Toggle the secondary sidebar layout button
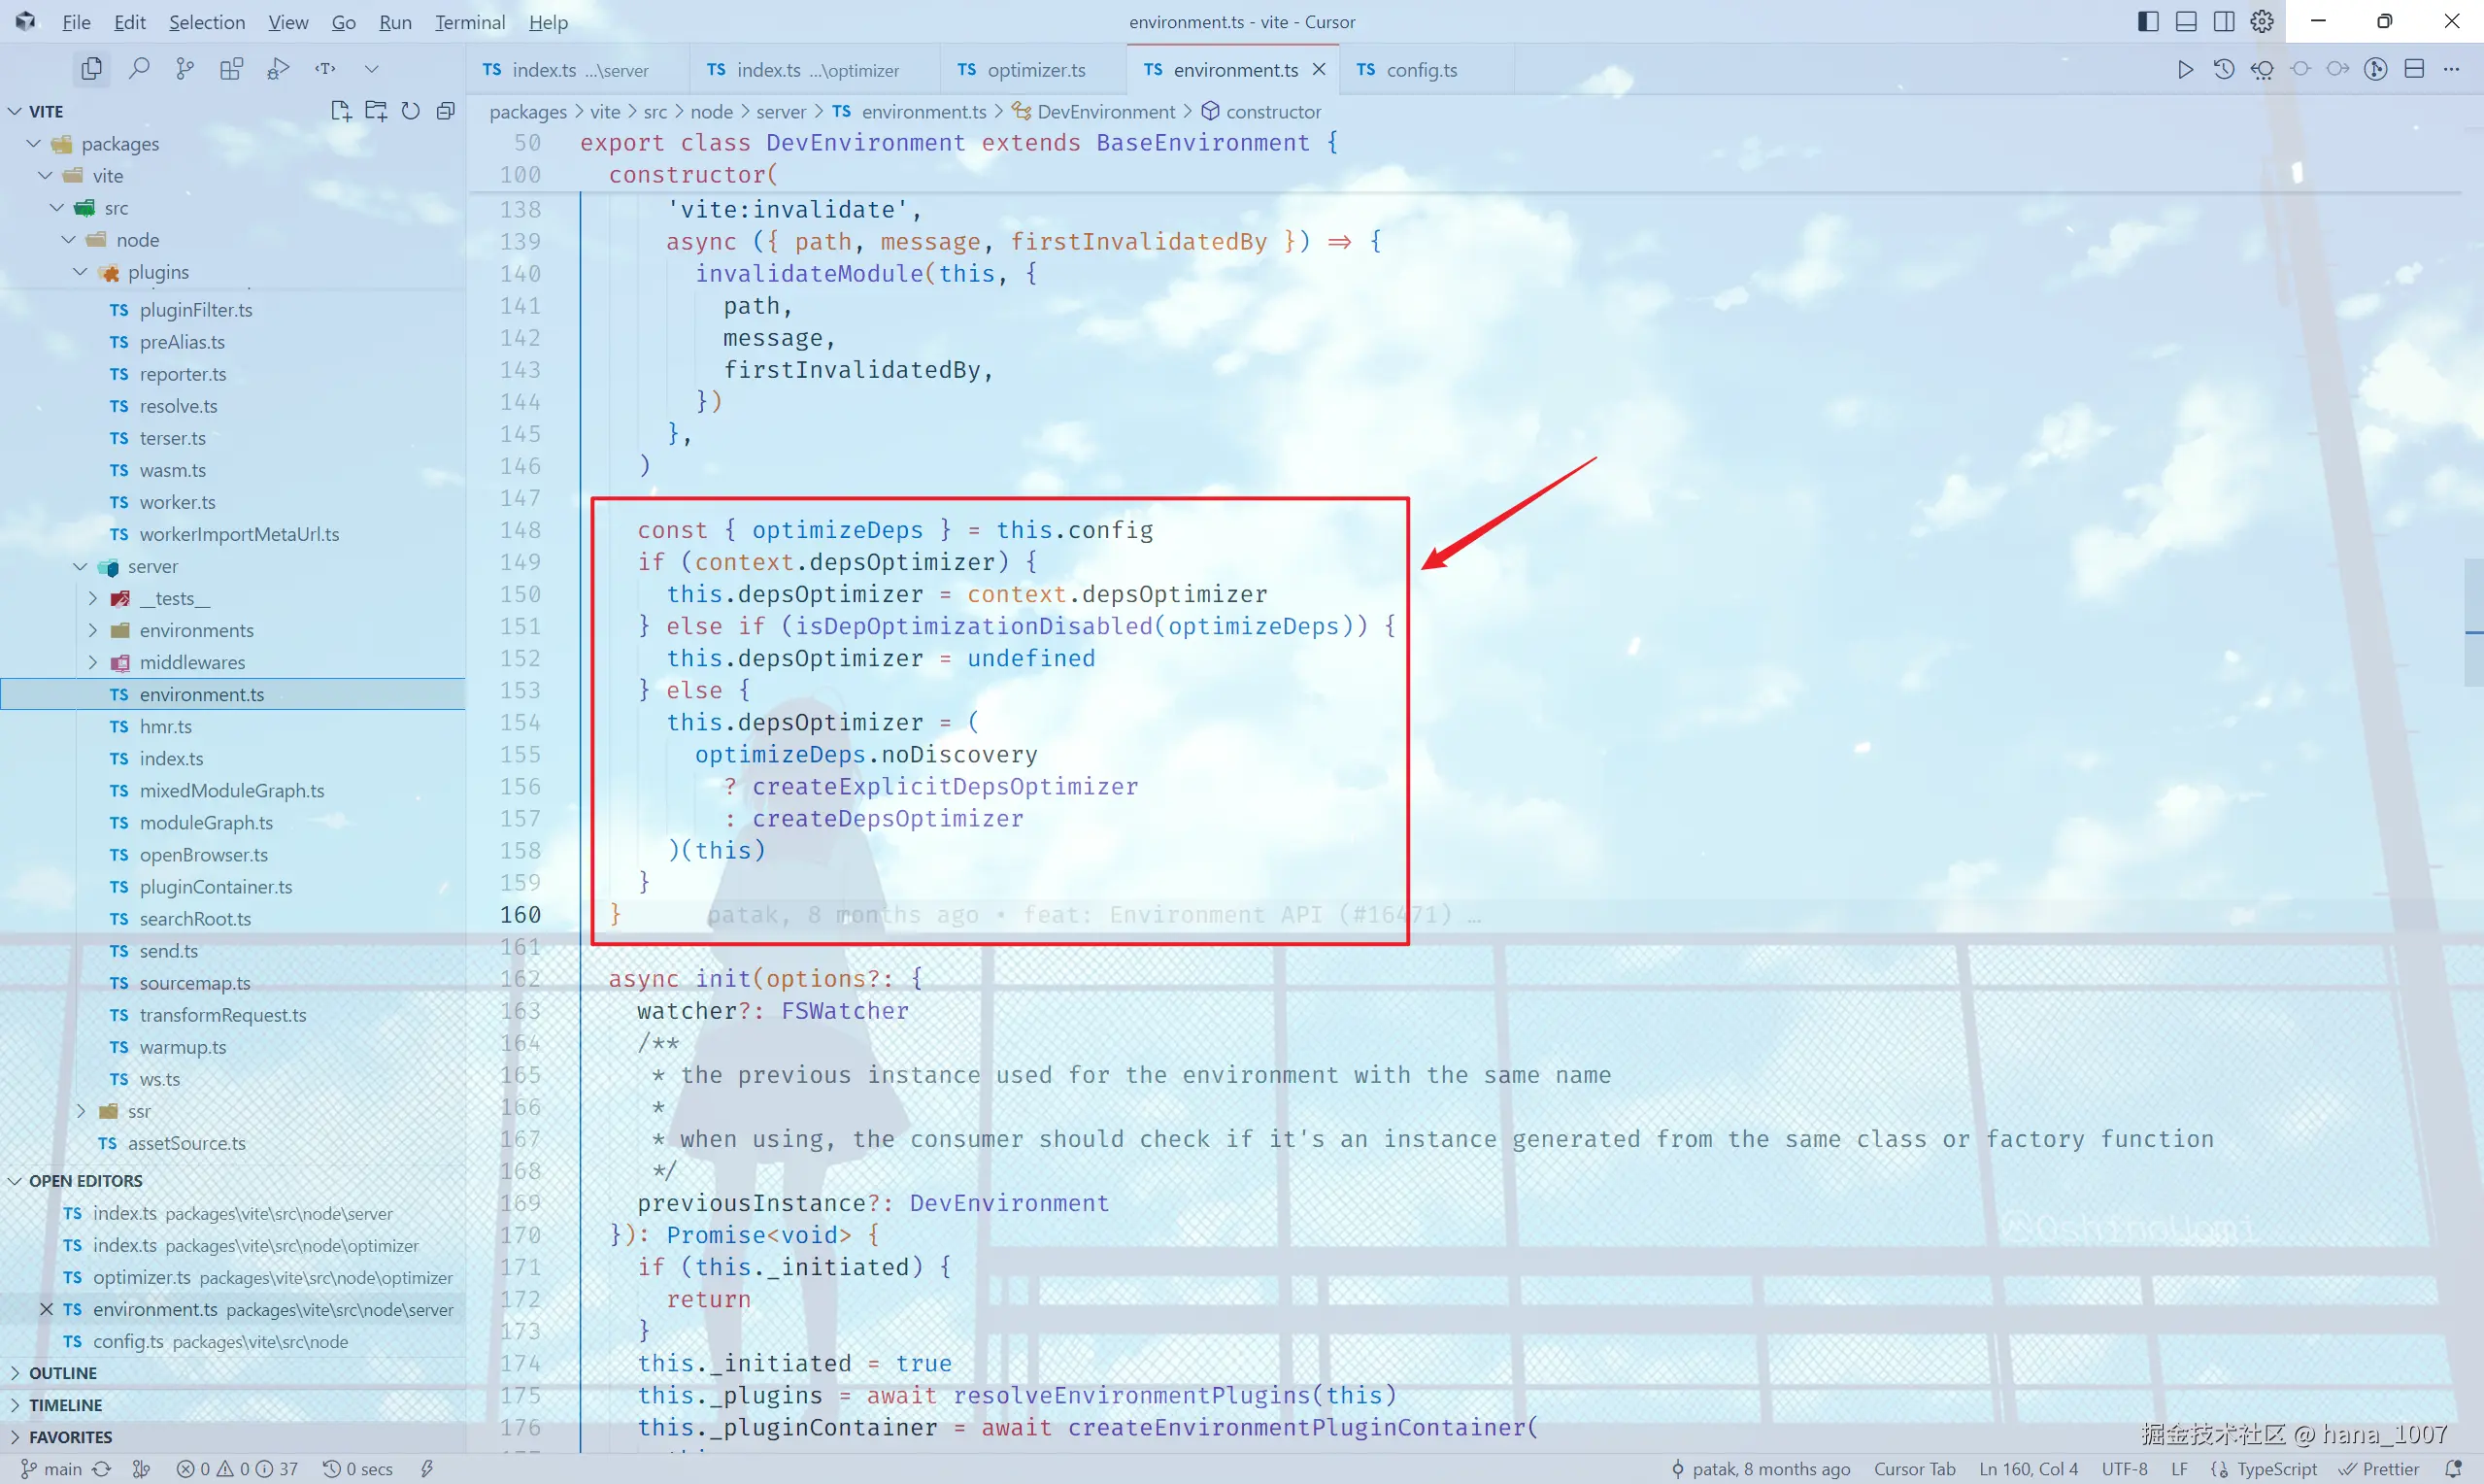This screenshot has height=1484, width=2484. click(x=2224, y=21)
